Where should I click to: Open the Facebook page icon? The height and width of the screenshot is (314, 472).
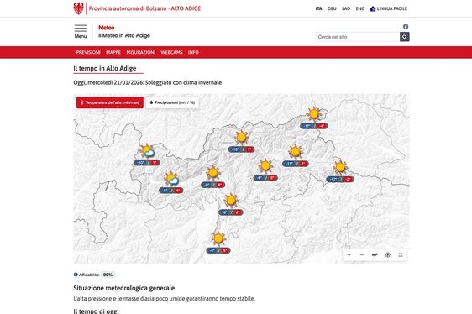406,27
